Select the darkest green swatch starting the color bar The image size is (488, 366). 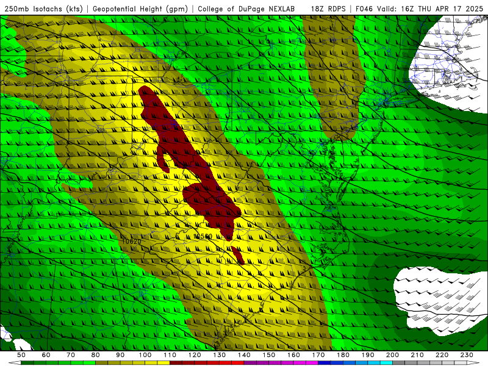(x=27, y=363)
